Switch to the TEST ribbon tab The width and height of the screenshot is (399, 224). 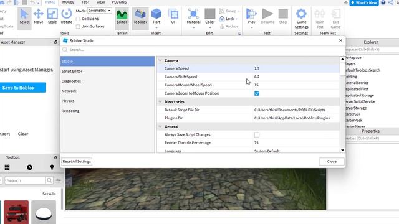click(x=85, y=2)
